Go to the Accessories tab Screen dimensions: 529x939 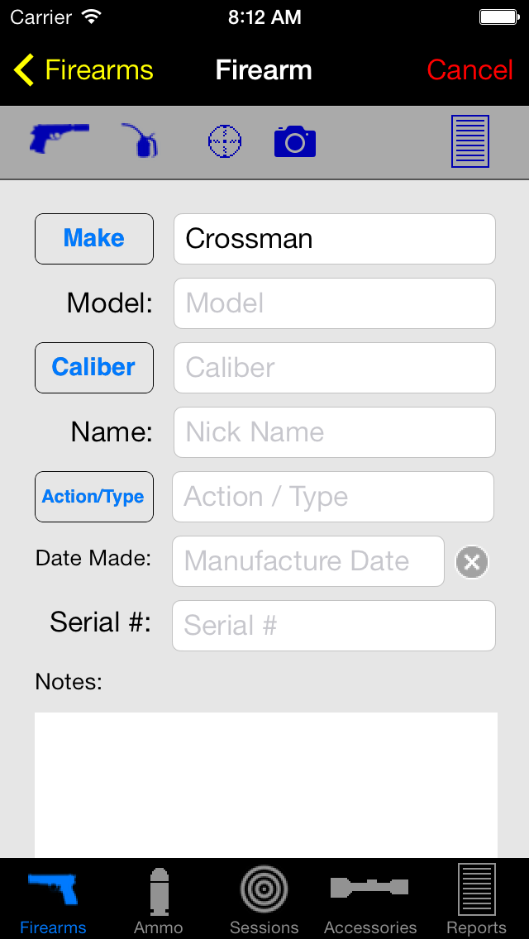[370, 899]
